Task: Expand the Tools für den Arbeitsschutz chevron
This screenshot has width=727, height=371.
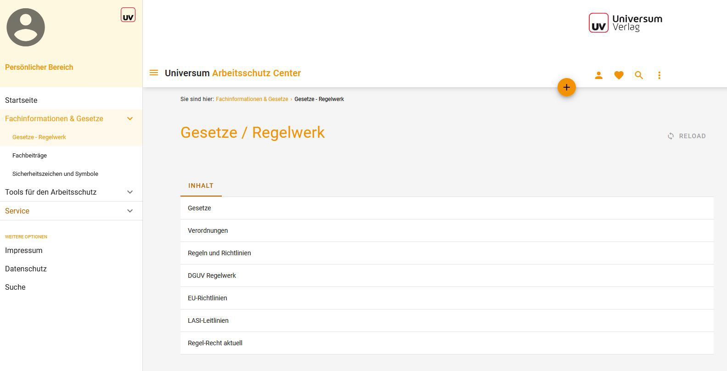Action: tap(130, 192)
